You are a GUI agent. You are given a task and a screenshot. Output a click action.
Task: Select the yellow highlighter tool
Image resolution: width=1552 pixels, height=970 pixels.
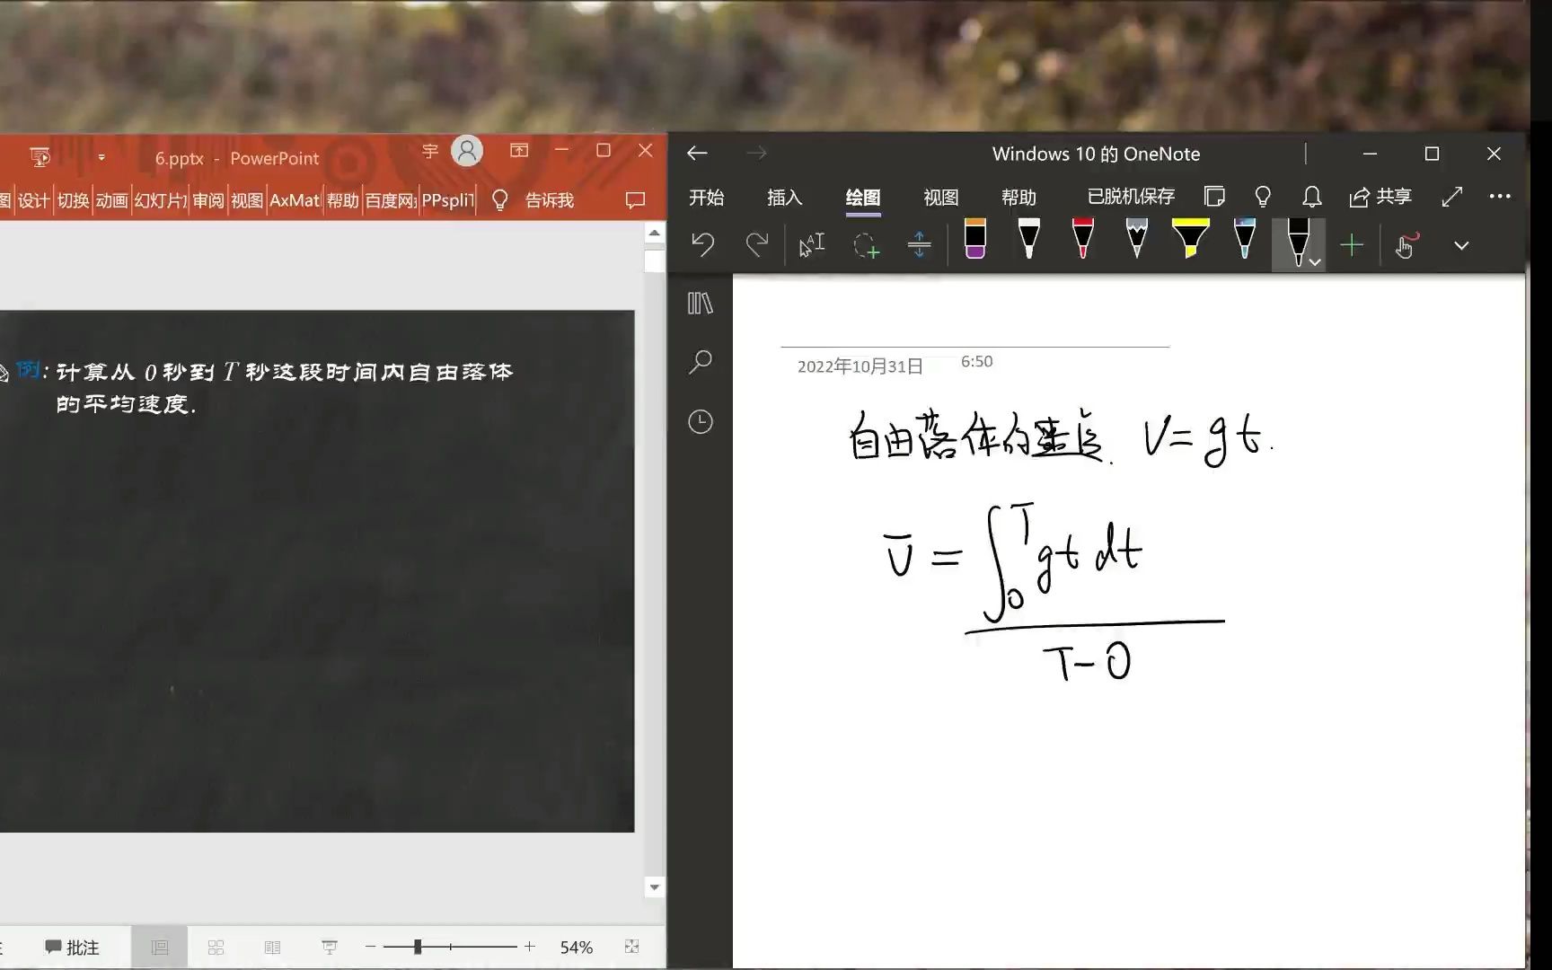1190,241
